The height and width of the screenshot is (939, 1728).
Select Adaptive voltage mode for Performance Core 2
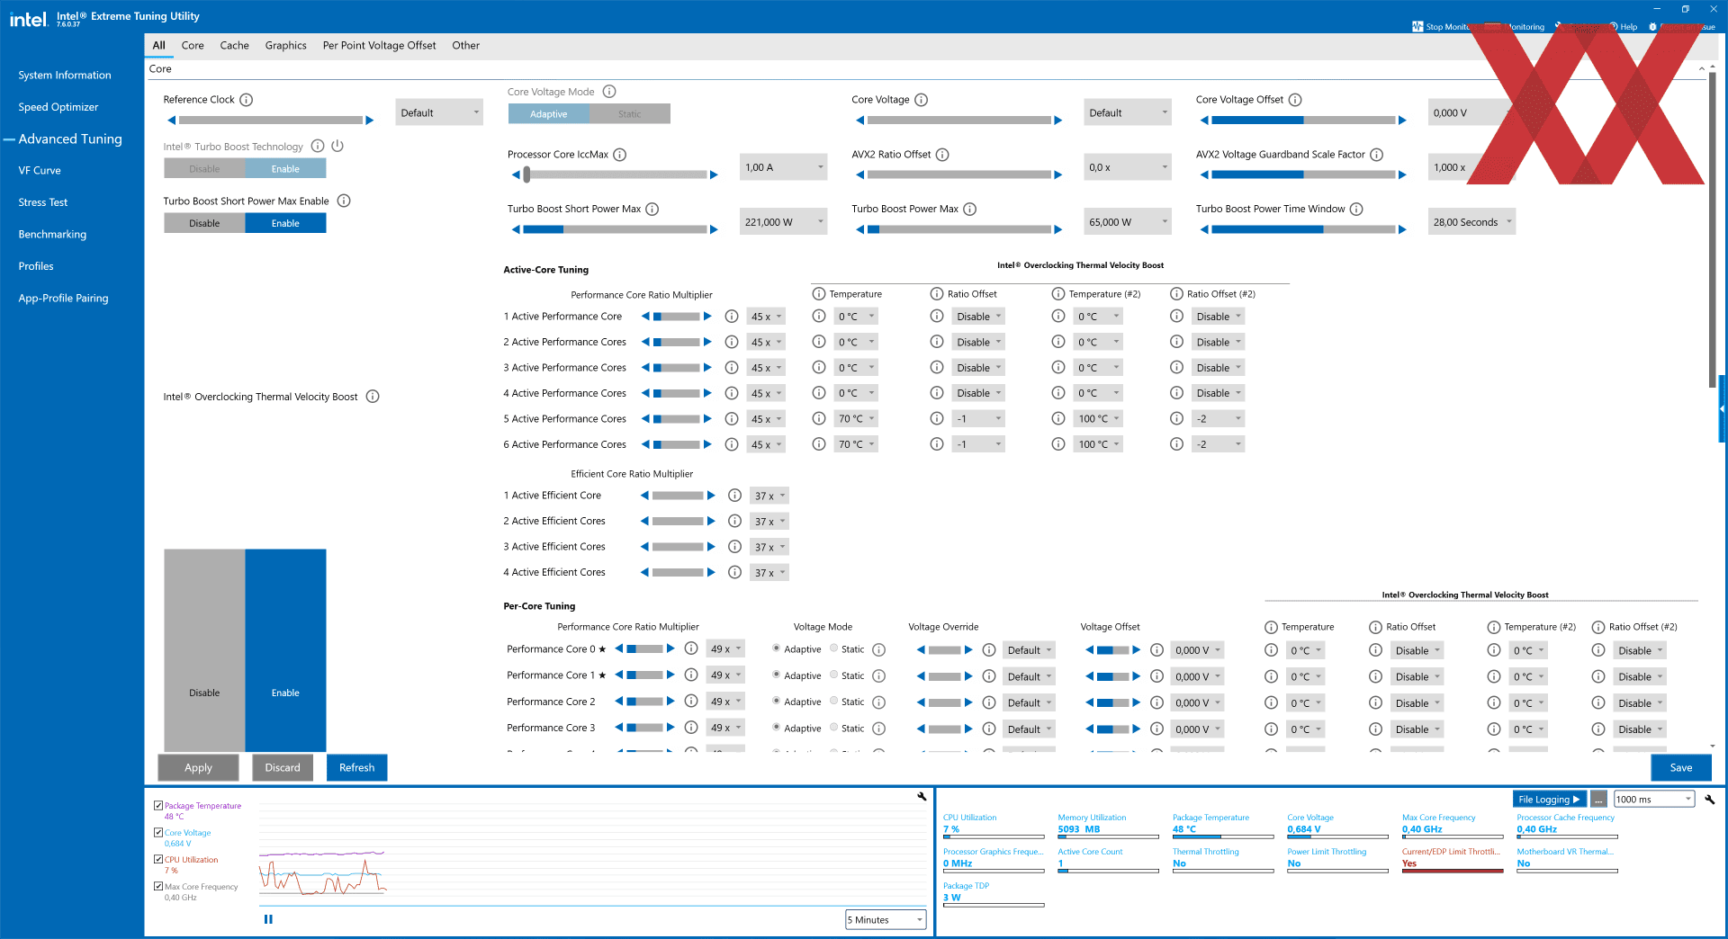coord(777,702)
